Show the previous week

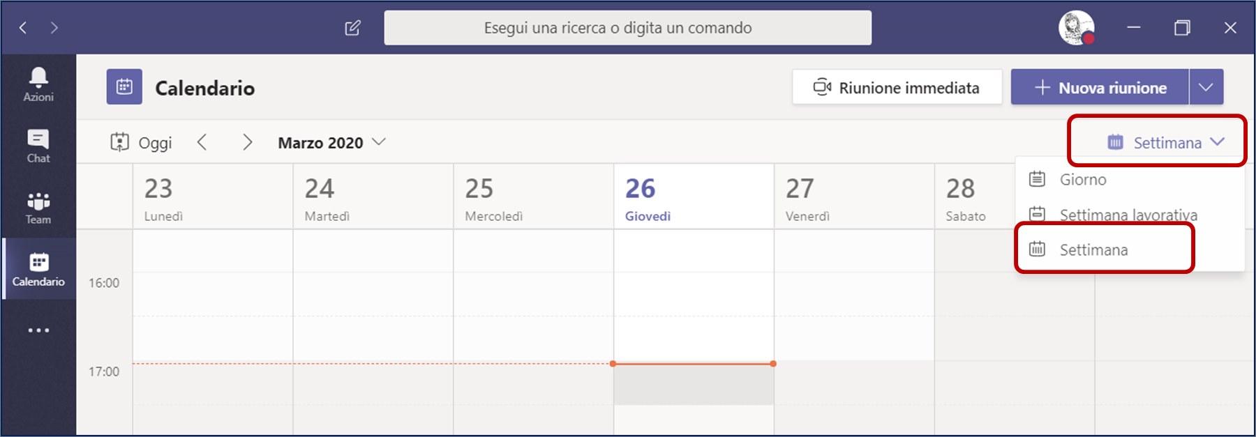coord(202,143)
